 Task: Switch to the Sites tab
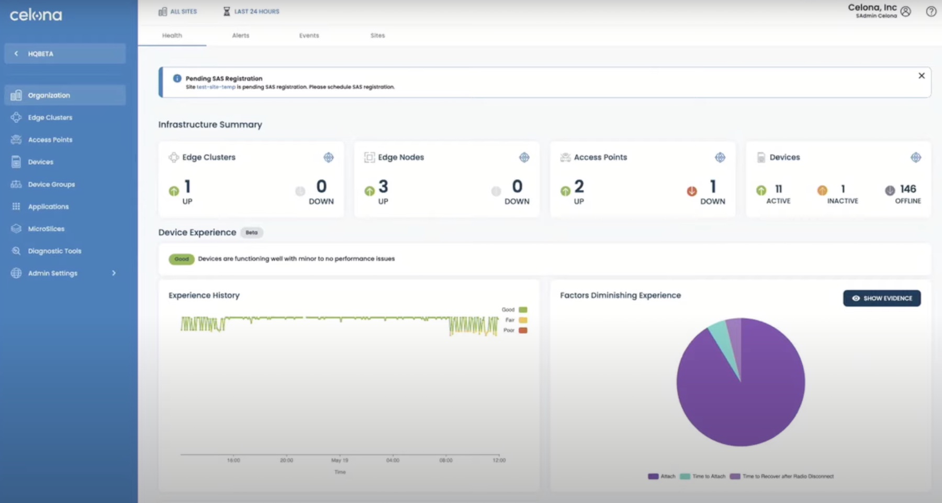point(378,36)
